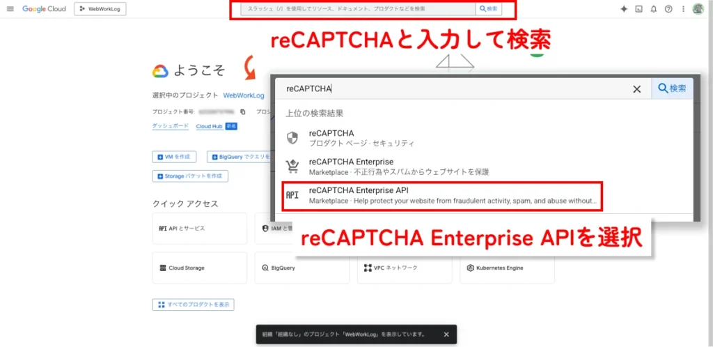713x347 pixels.
Task: Click the user account avatar
Action: (698, 9)
